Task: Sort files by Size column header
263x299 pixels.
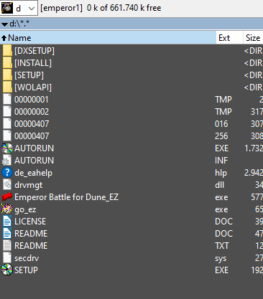Action: pyautogui.click(x=253, y=38)
